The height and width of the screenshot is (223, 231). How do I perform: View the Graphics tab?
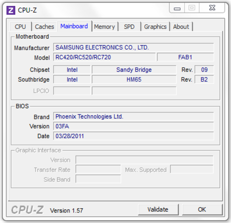click(x=155, y=27)
